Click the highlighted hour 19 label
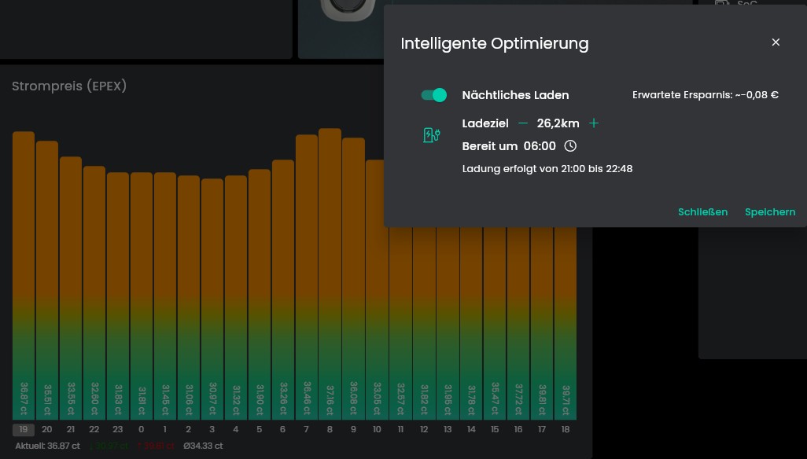This screenshot has width=807, height=459. (24, 430)
